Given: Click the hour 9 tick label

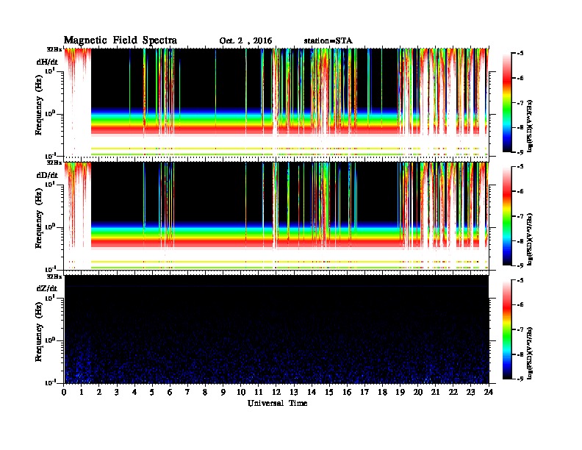Looking at the screenshot, I should [223, 393].
